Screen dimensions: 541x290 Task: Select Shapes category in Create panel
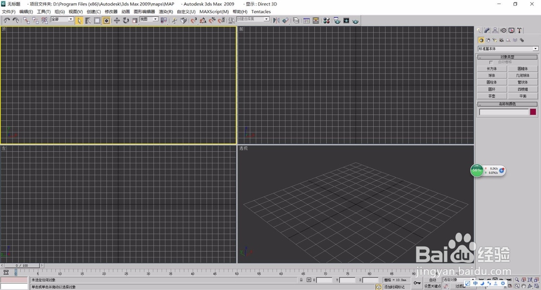click(488, 40)
